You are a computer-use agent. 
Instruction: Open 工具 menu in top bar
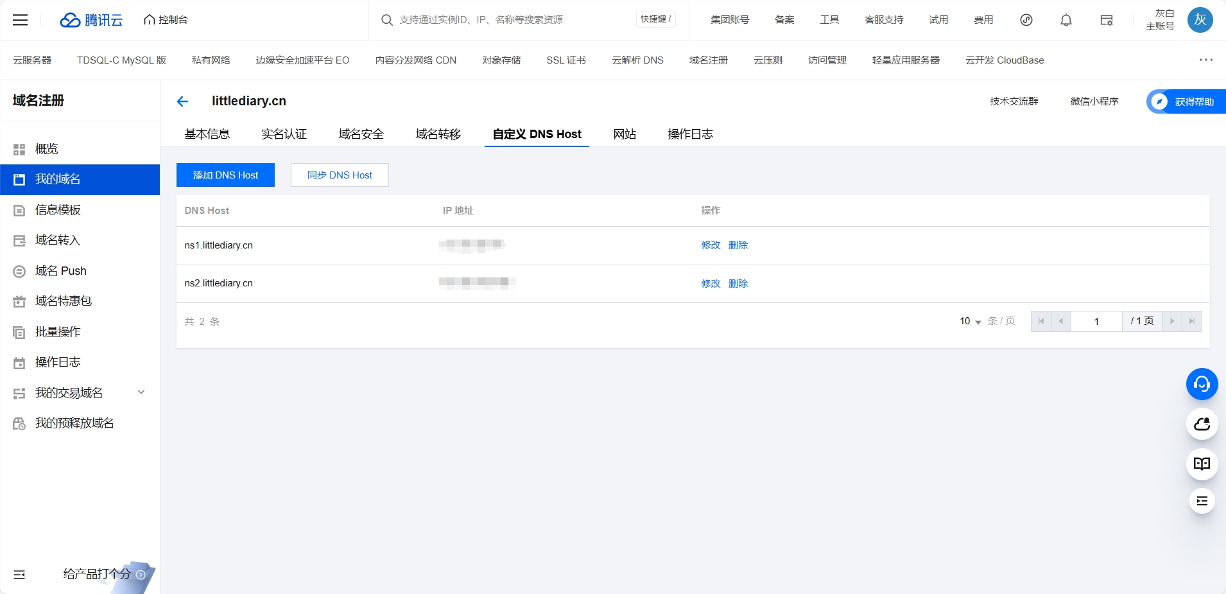point(829,20)
